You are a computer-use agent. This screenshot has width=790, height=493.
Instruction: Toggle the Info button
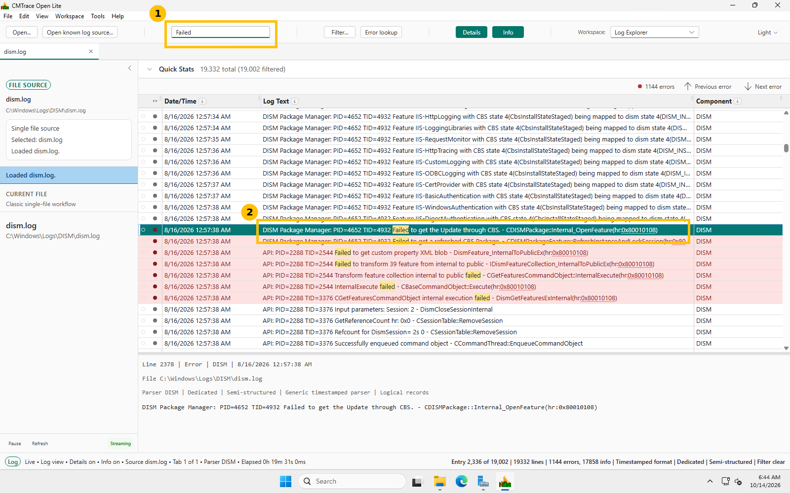[508, 33]
